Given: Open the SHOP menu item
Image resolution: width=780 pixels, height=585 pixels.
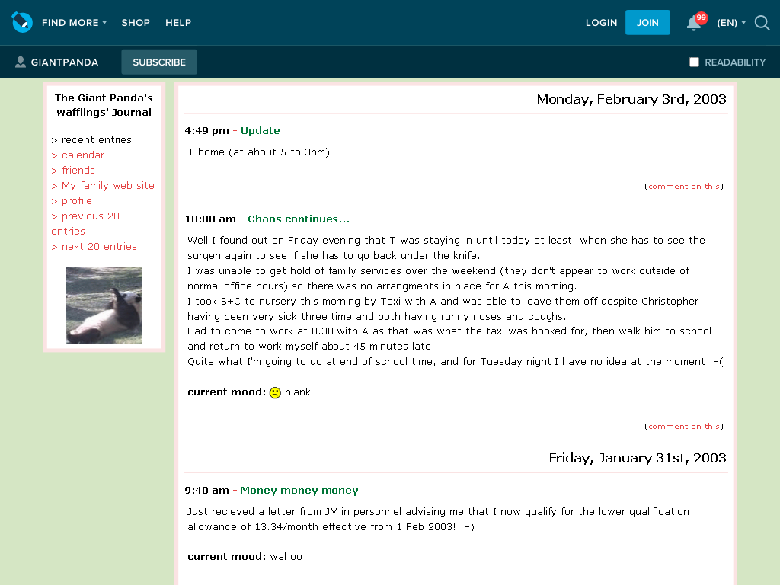Looking at the screenshot, I should pyautogui.click(x=136, y=22).
